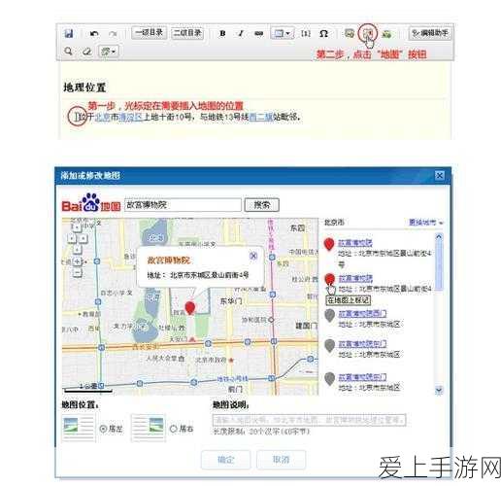Click the magnifier find icon in toolbar
This screenshot has height=486, width=501.
(68, 52)
